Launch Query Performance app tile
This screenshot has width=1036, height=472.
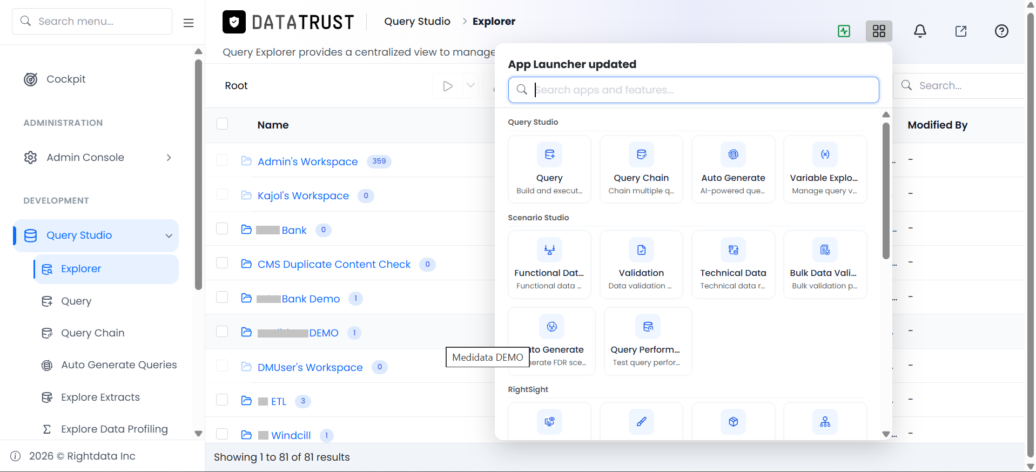click(x=648, y=341)
